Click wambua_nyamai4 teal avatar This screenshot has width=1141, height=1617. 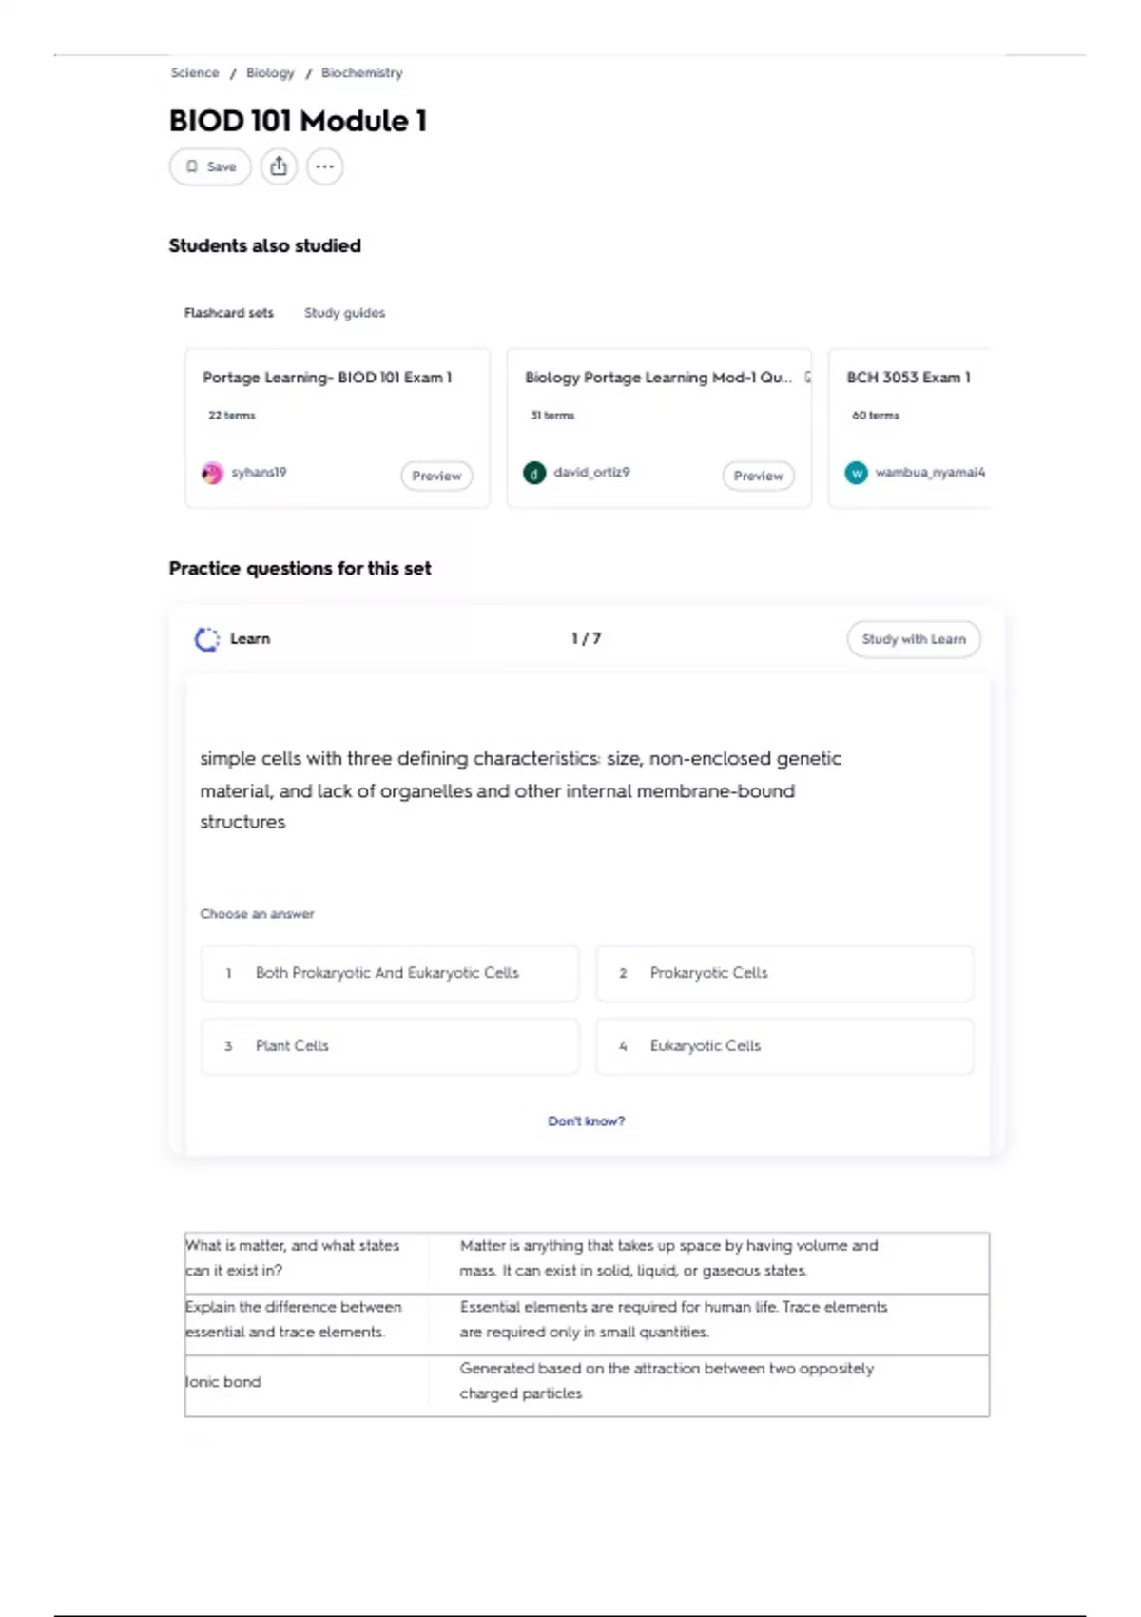pos(857,473)
